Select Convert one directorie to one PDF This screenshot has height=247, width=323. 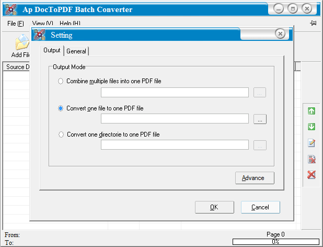coord(61,134)
